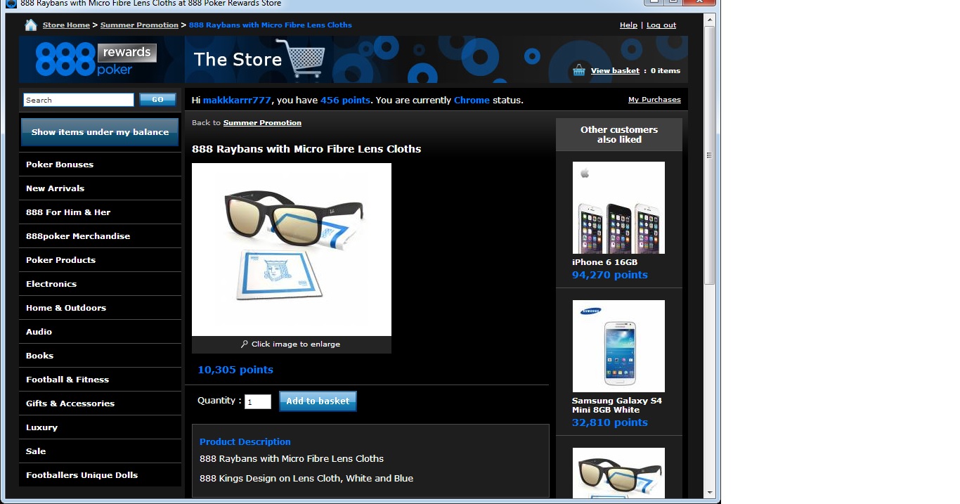Open 888 For Him & Her category
Screen dimensions: 960x504
pyautogui.click(x=100, y=212)
